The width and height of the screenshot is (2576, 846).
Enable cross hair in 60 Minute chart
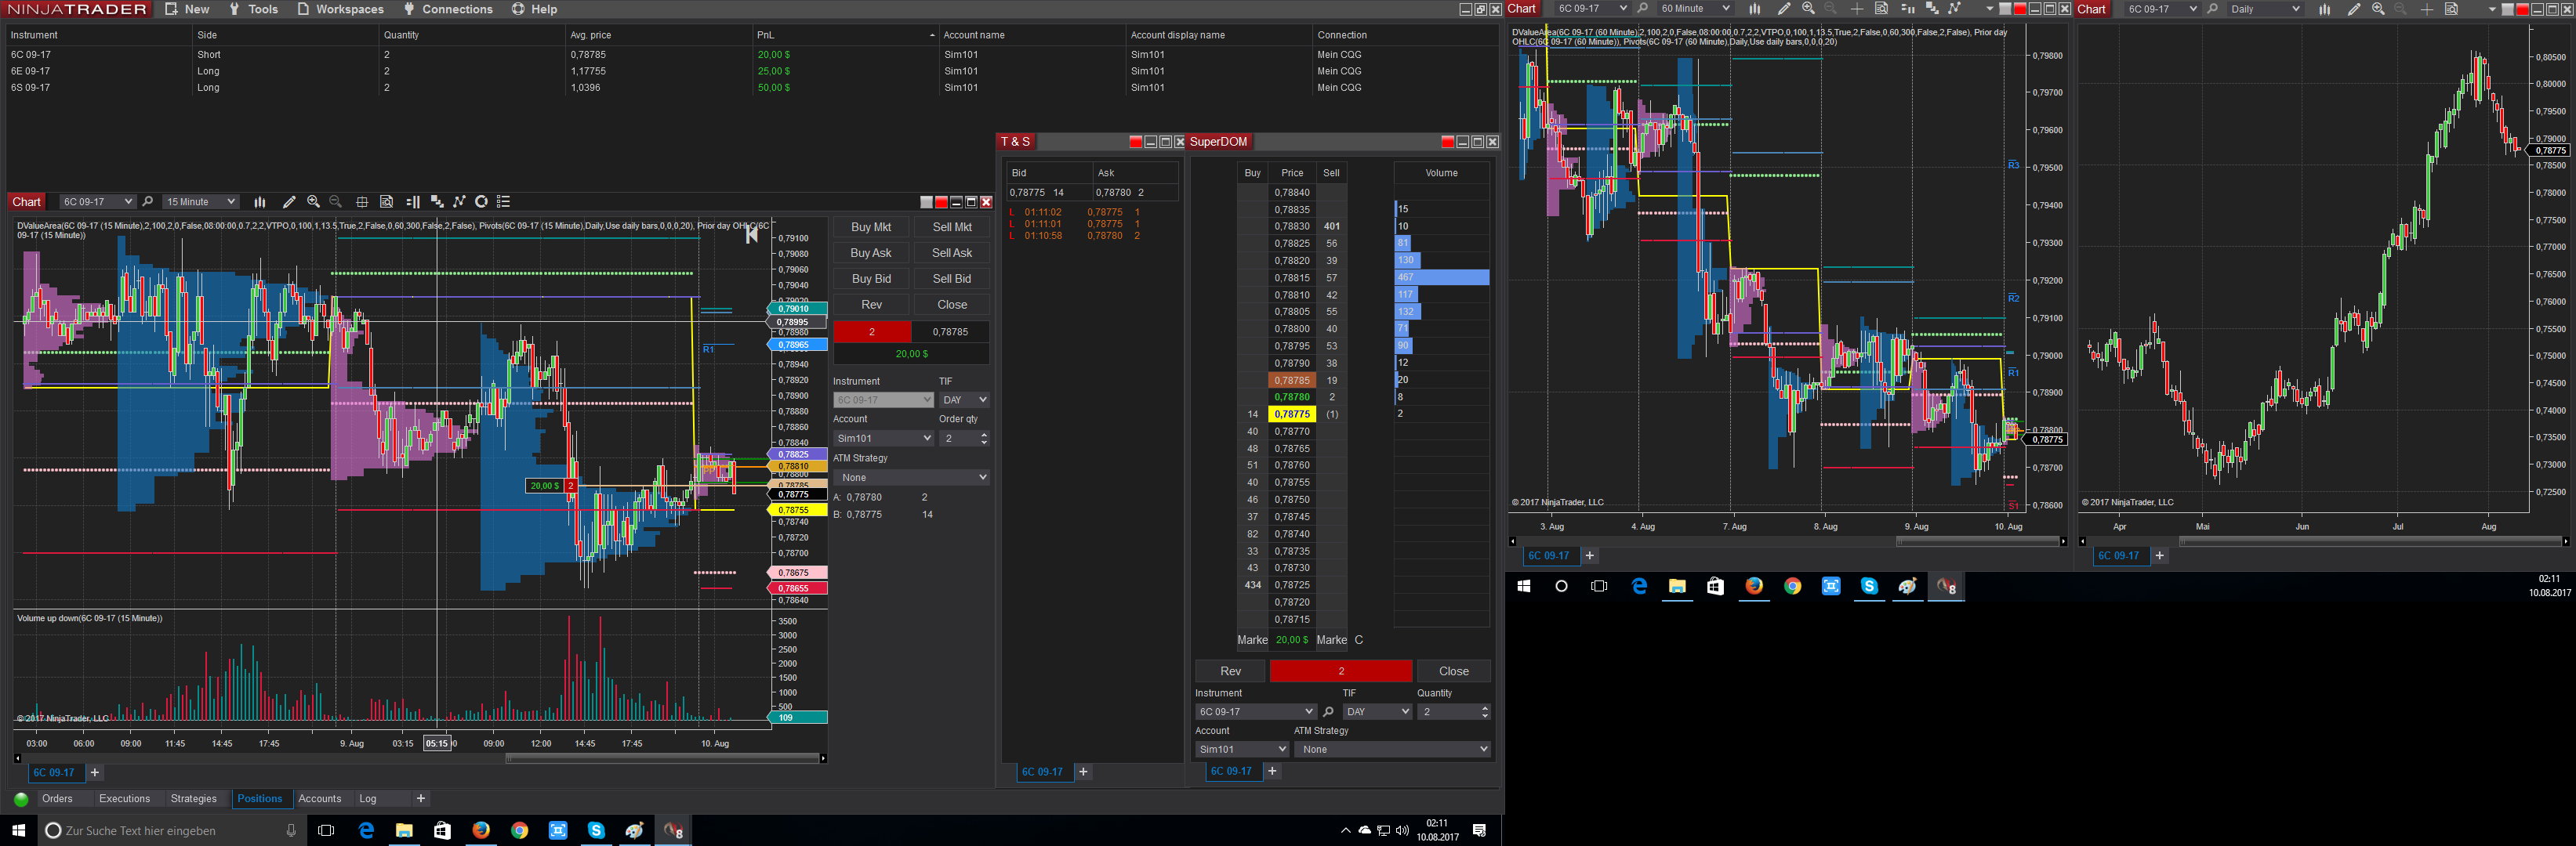pyautogui.click(x=1857, y=9)
